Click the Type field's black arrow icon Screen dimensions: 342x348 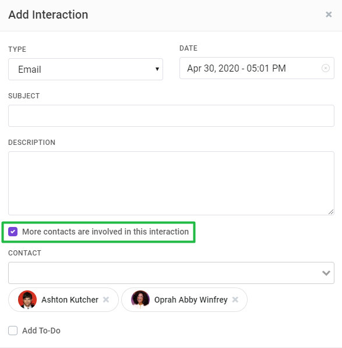pos(157,69)
